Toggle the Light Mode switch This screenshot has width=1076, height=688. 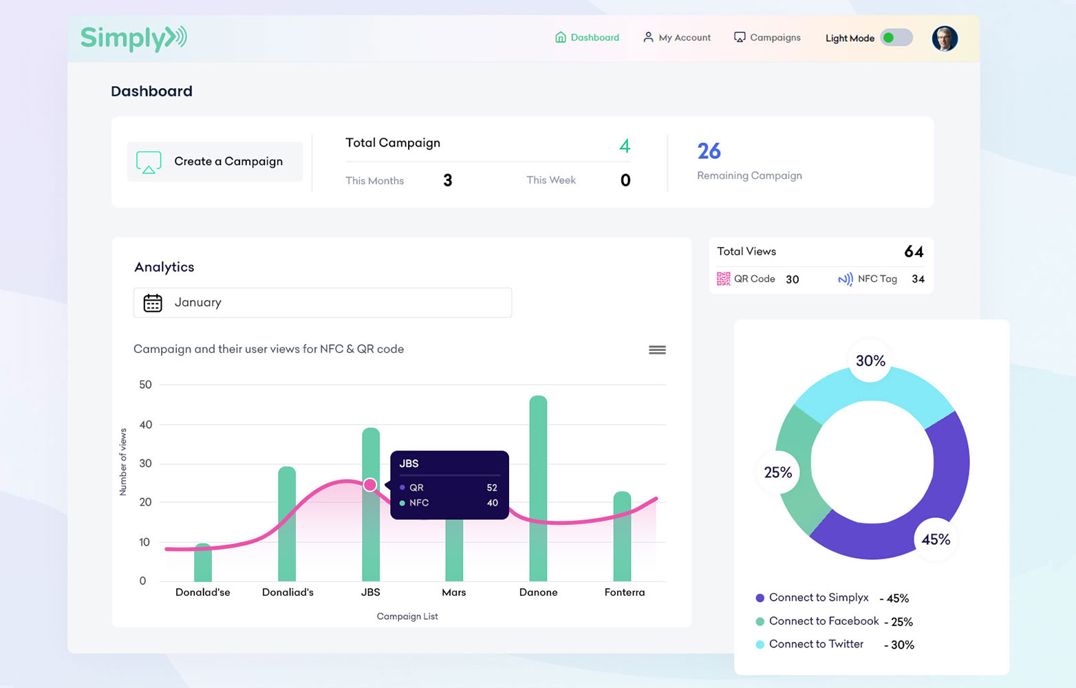click(896, 38)
